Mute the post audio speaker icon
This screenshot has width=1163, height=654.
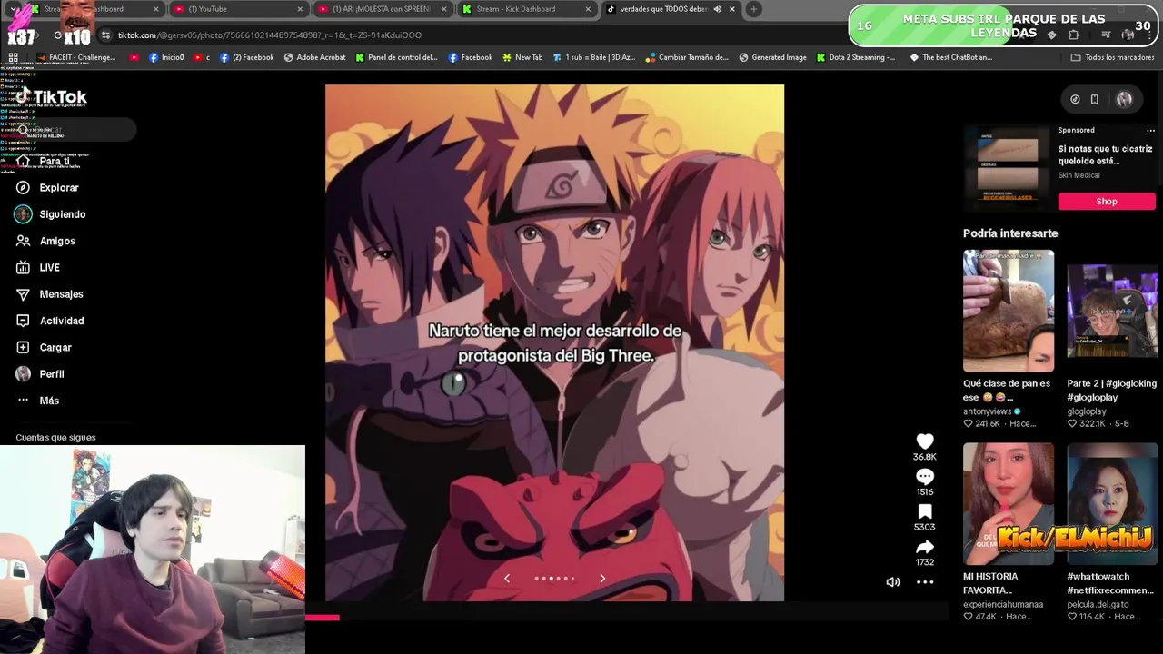(x=893, y=582)
